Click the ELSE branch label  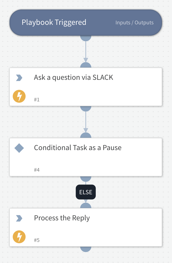coord(86,192)
